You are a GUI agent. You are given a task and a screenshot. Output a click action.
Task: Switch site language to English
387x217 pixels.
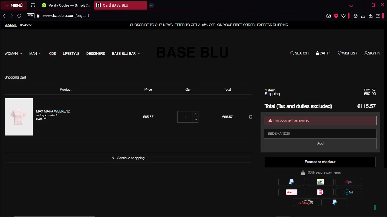10,25
